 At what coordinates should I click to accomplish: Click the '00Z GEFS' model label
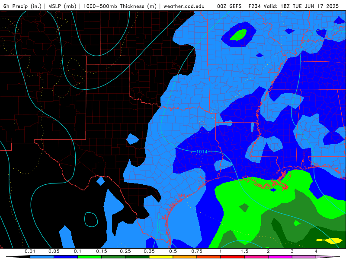(229, 6)
